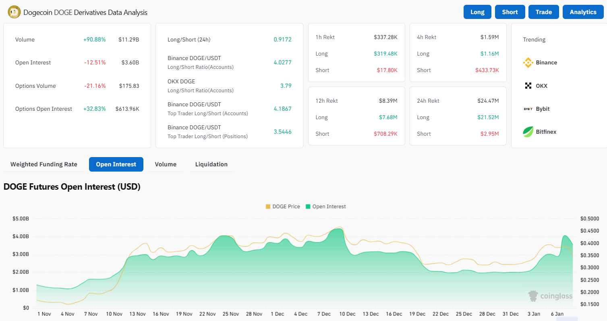The height and width of the screenshot is (321, 607).
Task: Click the Bybit logo icon in Trending
Action: coord(528,109)
